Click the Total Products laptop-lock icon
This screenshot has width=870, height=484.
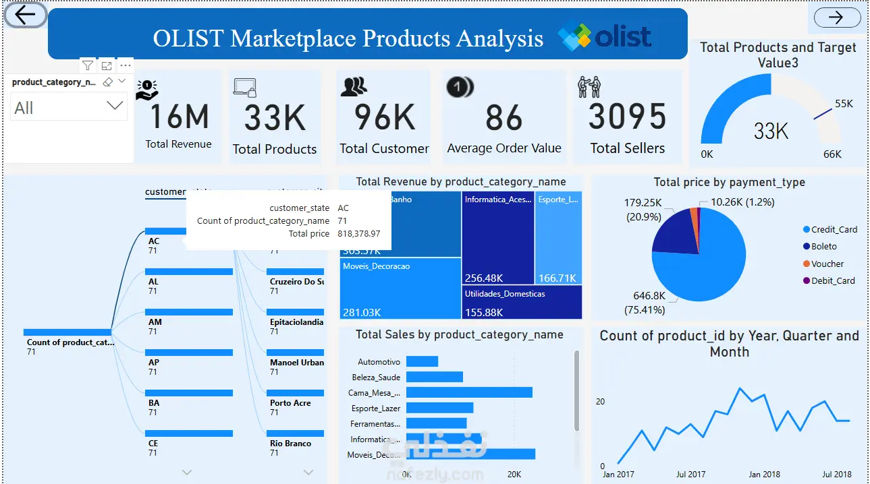[245, 88]
